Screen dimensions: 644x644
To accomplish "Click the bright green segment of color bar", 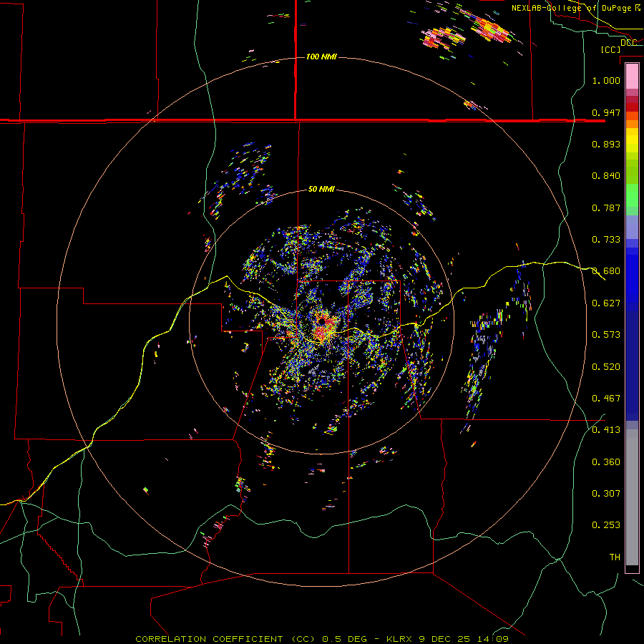I will [x=632, y=195].
